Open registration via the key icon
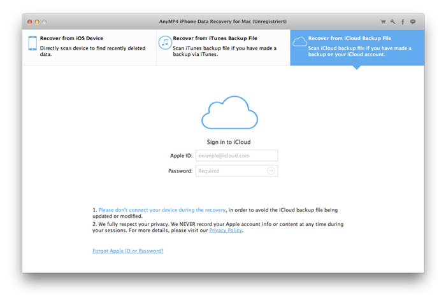 pyautogui.click(x=392, y=22)
